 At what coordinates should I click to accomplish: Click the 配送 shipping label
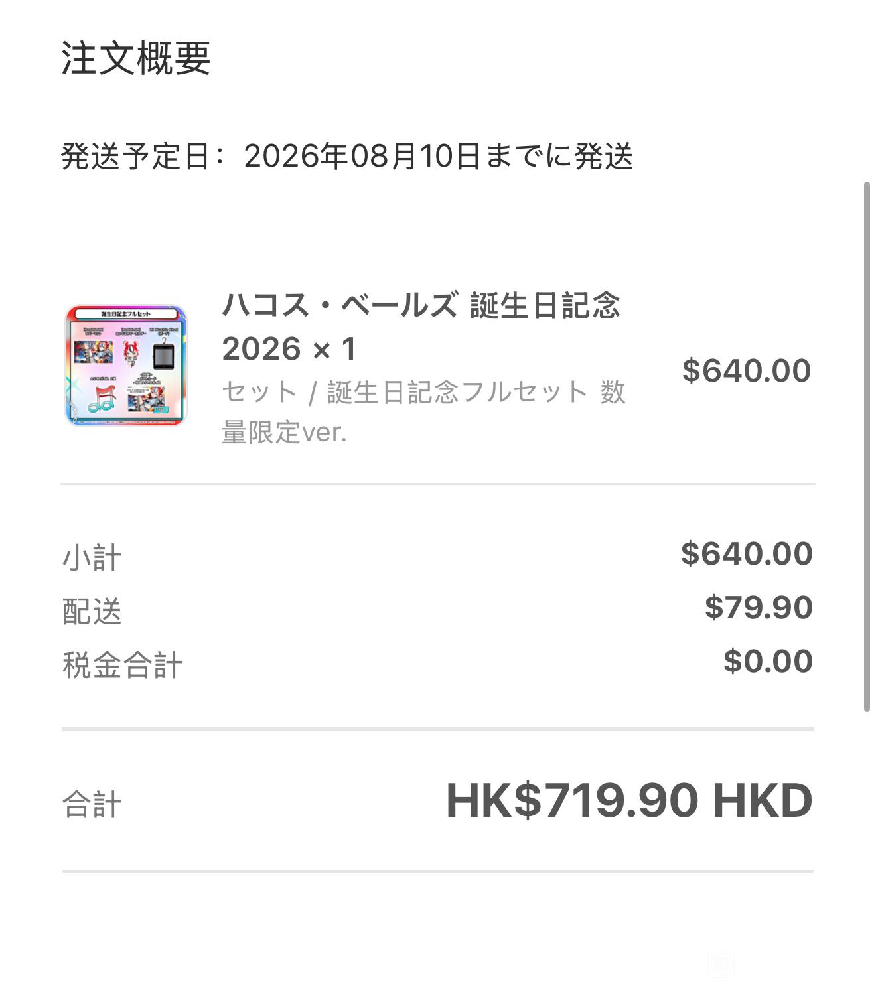[92, 611]
